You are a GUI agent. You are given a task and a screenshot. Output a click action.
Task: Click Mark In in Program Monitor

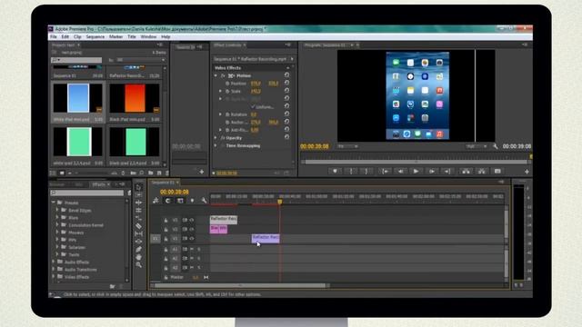(x=350, y=172)
